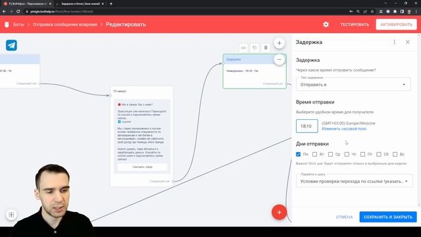The image size is (421, 237).
Task: Go back in browser history
Action: 4,12
